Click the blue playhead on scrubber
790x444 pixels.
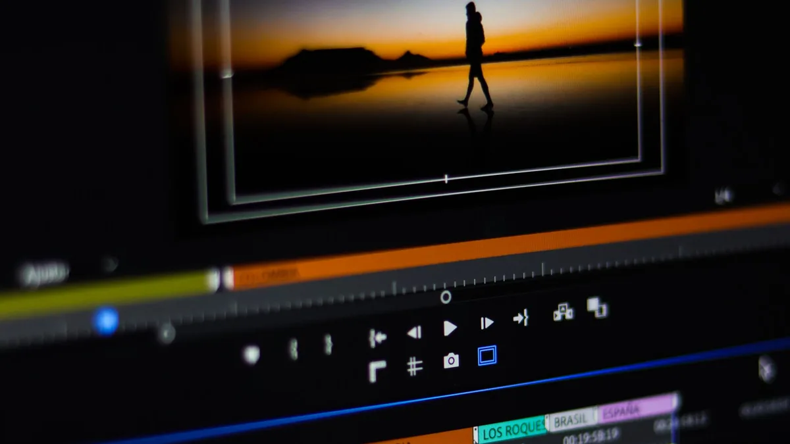click(105, 321)
